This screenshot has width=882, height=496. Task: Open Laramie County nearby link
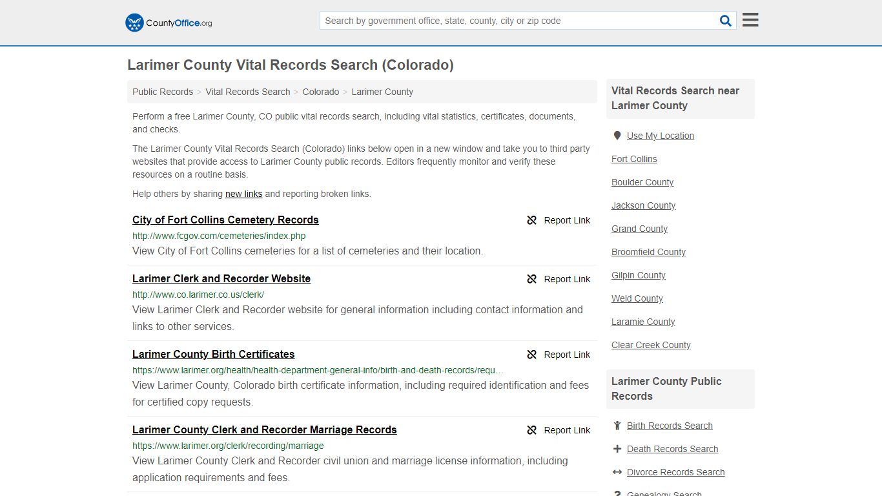(x=643, y=322)
